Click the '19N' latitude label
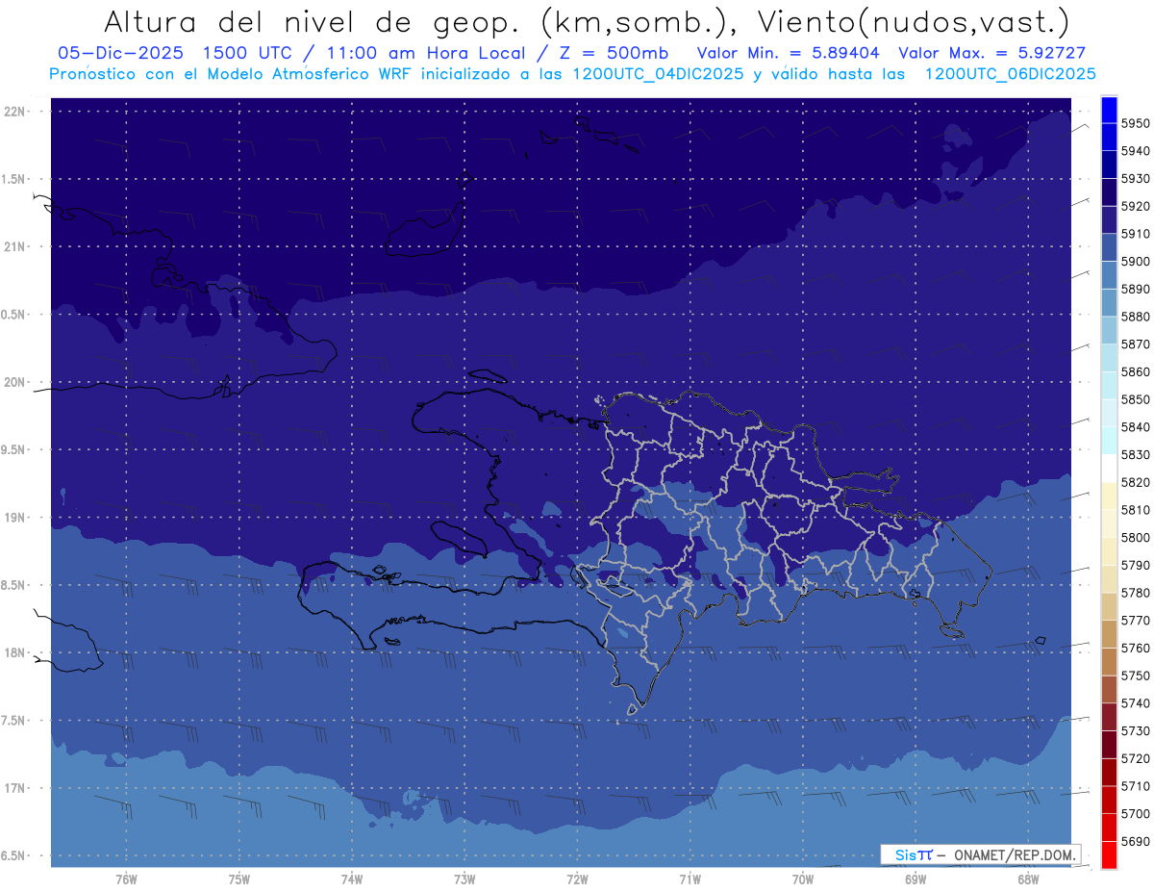 [x=14, y=518]
